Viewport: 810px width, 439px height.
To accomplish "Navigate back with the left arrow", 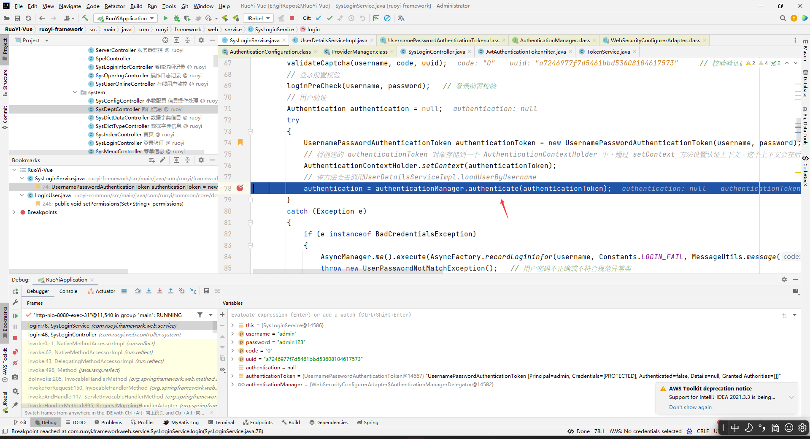I will [x=42, y=18].
